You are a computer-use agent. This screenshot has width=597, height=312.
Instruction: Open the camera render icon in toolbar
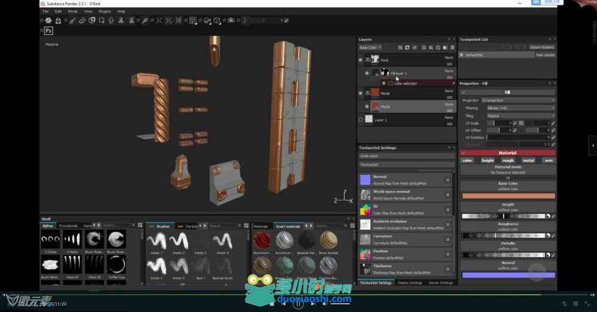click(231, 20)
